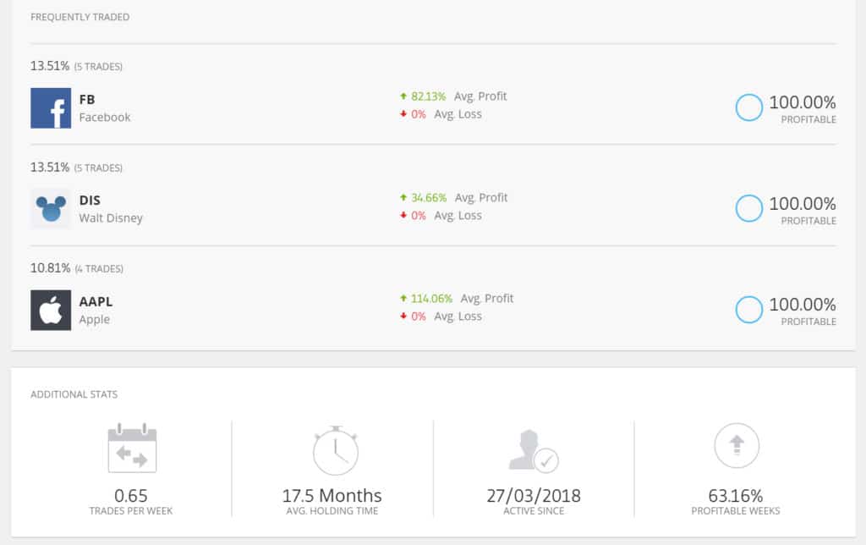
Task: Open the DIS ticker link
Action: (x=90, y=200)
